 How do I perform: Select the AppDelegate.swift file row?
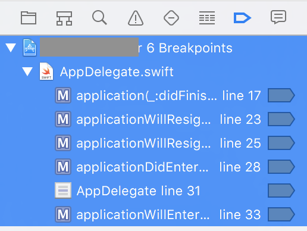pyautogui.click(x=153, y=71)
